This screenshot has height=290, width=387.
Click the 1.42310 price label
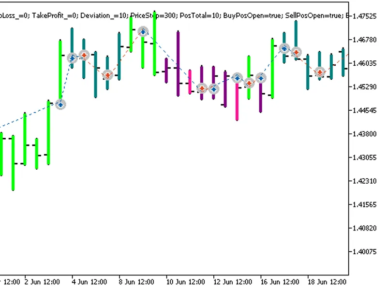click(365, 181)
